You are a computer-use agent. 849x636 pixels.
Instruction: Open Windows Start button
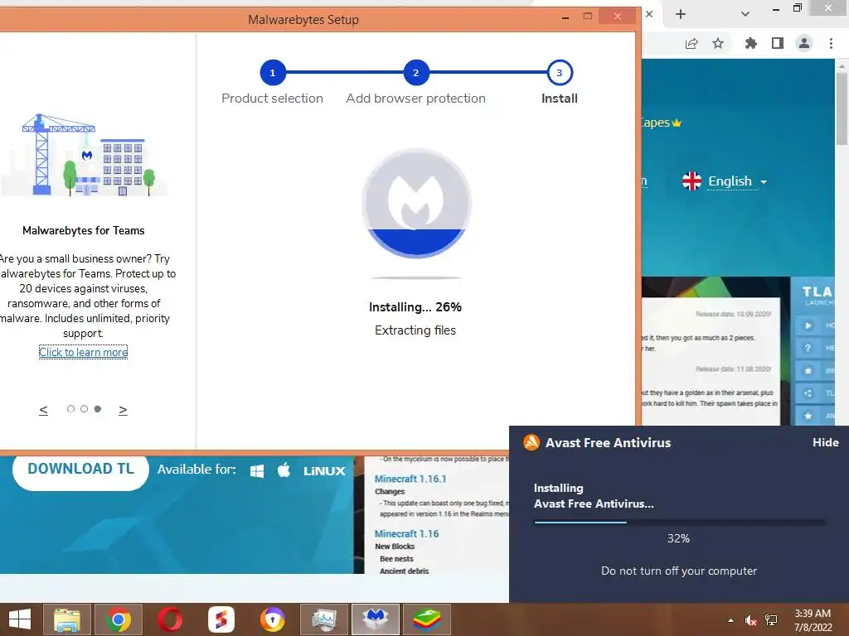tap(20, 619)
